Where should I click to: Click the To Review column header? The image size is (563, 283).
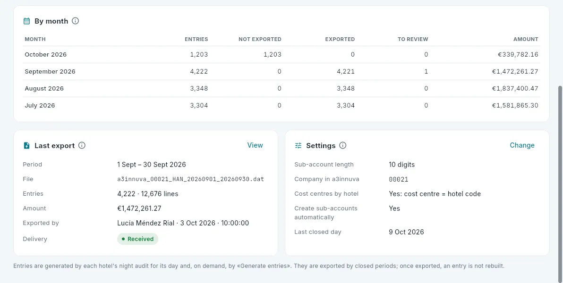pyautogui.click(x=413, y=39)
